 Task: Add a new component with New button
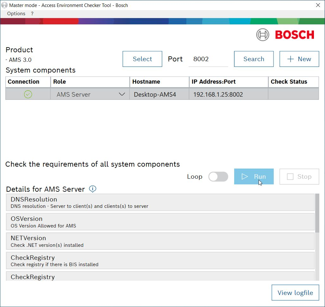pos(299,59)
